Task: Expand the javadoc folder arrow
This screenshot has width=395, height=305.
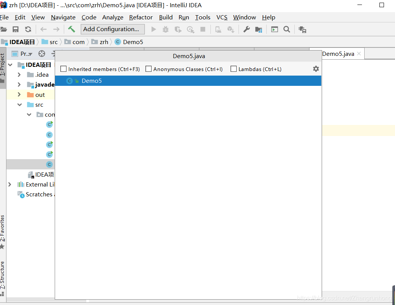Action: coord(19,84)
